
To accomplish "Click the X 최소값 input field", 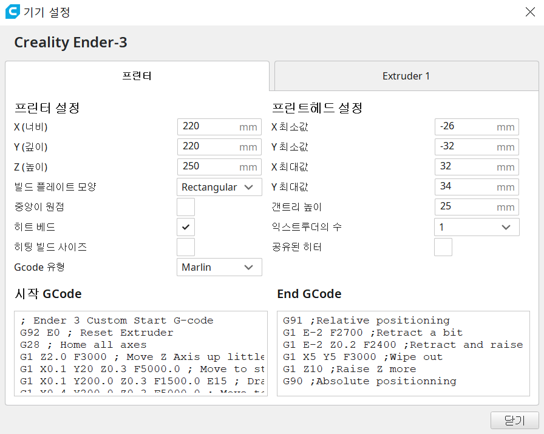I will (x=477, y=127).
